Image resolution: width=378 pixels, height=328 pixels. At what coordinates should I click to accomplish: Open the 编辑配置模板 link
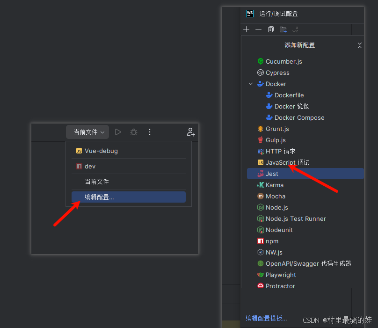point(266,318)
